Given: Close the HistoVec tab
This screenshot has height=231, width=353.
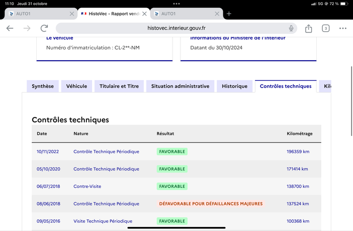Looking at the screenshot, I should (x=145, y=14).
